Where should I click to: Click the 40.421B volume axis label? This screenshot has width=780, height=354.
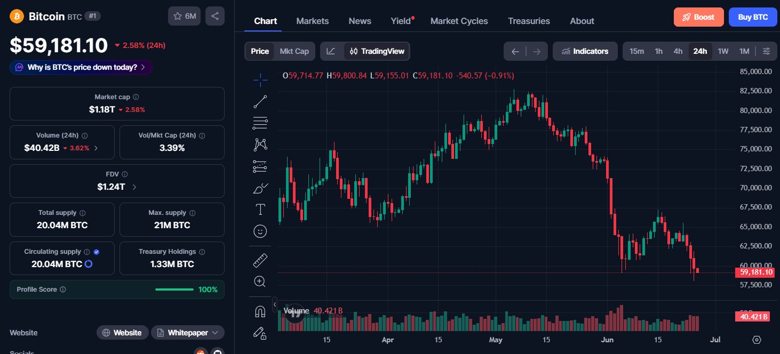click(753, 317)
